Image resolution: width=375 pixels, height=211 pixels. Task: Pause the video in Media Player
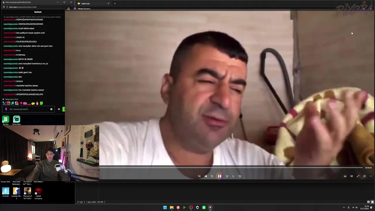tap(219, 176)
